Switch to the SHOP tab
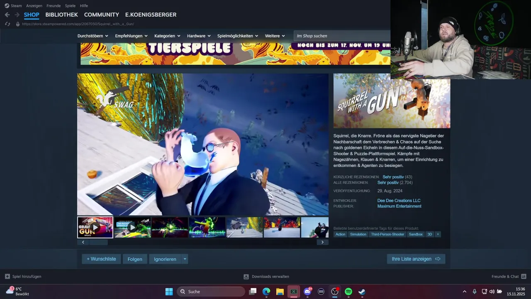Image resolution: width=531 pixels, height=299 pixels. (32, 15)
